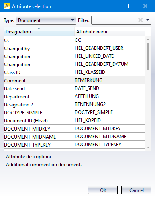This screenshot has width=155, height=198.
Task: Open the Type dropdown showing Document
Action: point(46,20)
